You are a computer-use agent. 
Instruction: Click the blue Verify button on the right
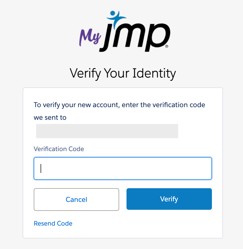point(169,199)
